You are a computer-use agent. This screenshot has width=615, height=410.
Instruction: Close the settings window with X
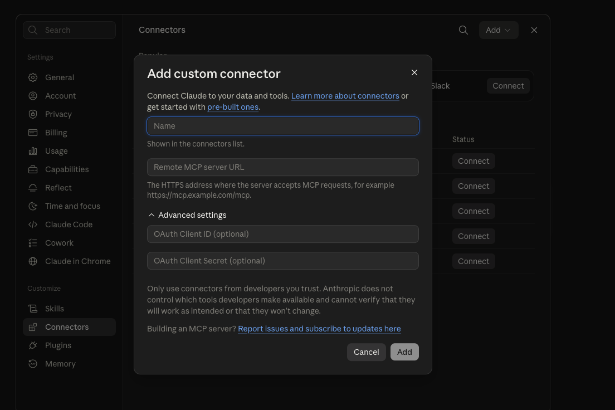tap(534, 30)
